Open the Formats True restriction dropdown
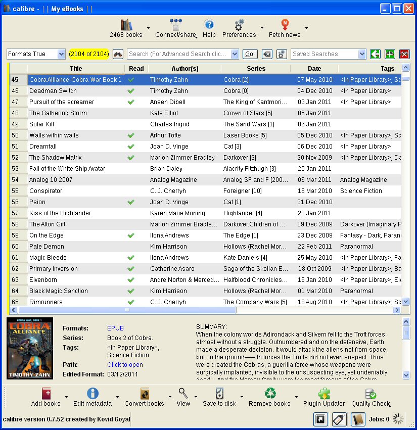The width and height of the screenshot is (417, 430). 36,54
